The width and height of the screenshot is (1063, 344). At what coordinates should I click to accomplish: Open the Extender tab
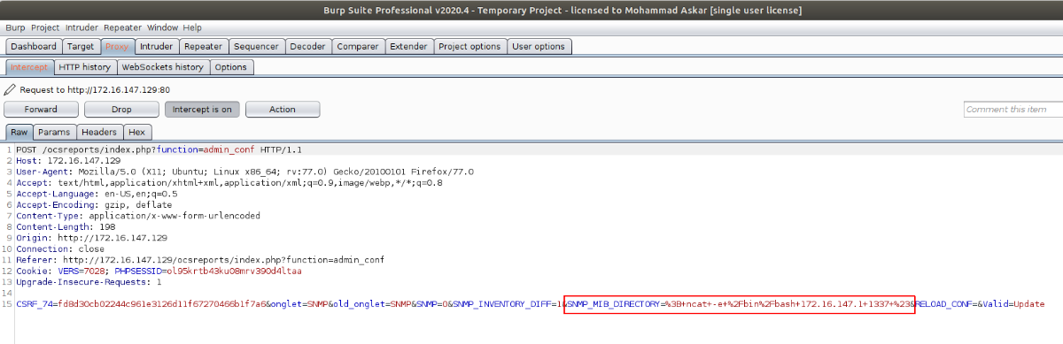coord(408,46)
